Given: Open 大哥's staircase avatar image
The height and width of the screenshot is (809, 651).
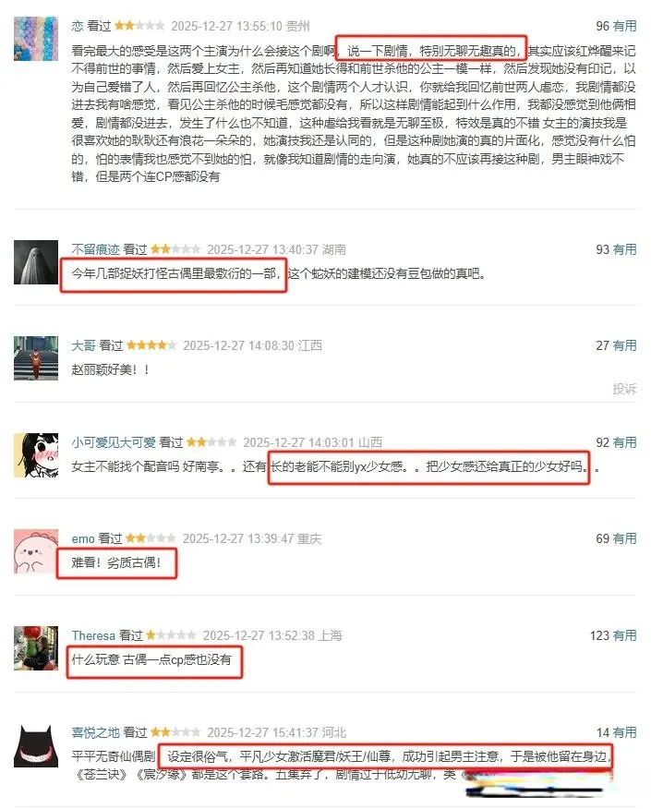Looking at the screenshot, I should pos(36,358).
